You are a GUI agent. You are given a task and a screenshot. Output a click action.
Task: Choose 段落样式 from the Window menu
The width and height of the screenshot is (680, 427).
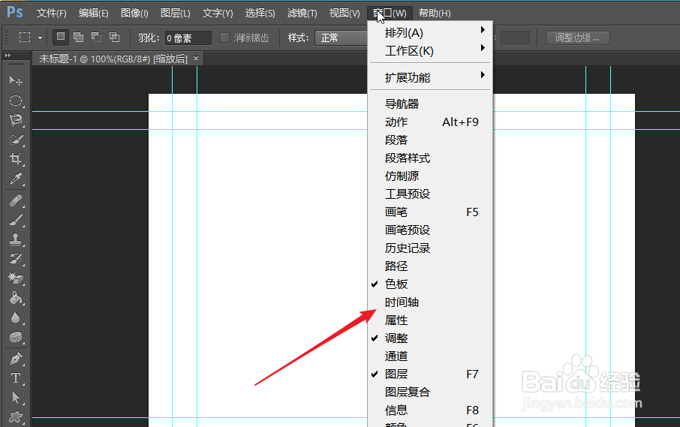[x=430, y=158]
